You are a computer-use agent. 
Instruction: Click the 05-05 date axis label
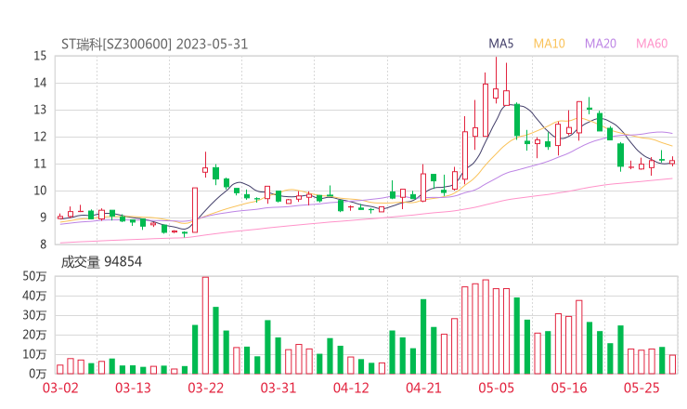click(x=496, y=388)
